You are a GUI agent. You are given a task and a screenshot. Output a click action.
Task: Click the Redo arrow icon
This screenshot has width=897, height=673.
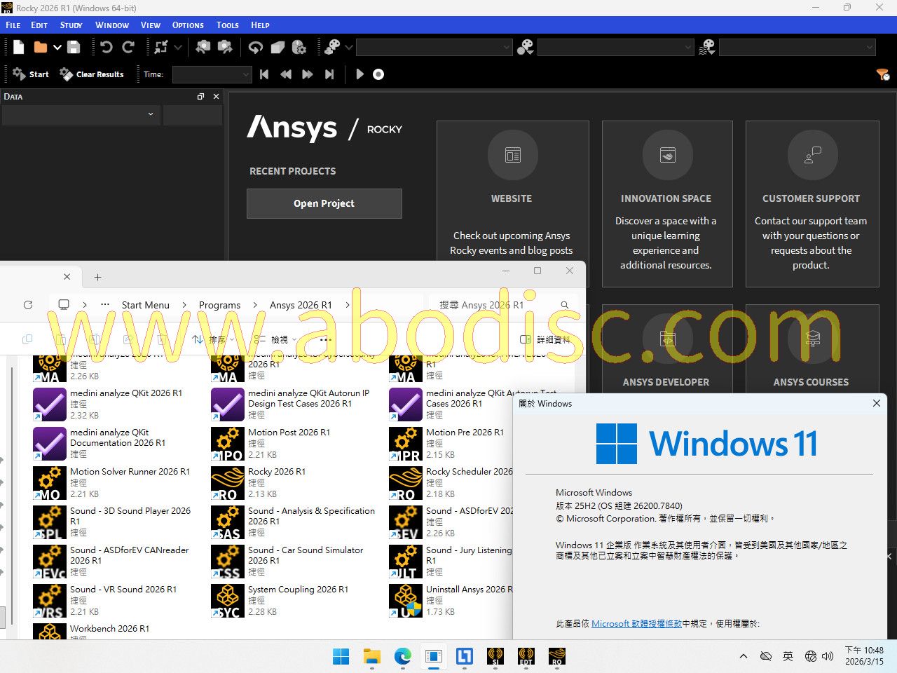point(128,47)
